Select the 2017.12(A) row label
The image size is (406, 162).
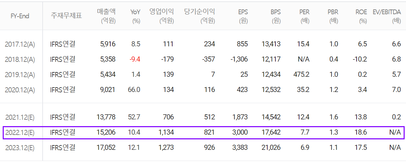pyautogui.click(x=20, y=44)
